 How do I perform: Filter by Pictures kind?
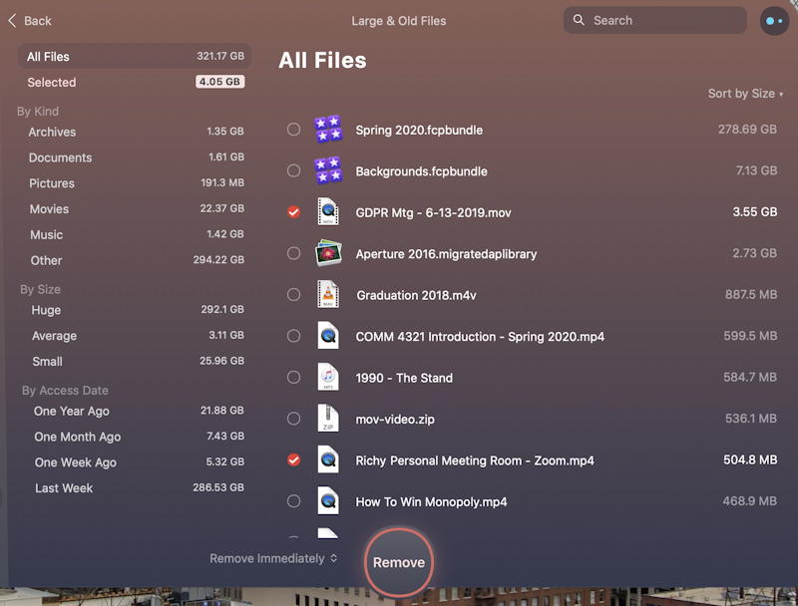(135, 183)
